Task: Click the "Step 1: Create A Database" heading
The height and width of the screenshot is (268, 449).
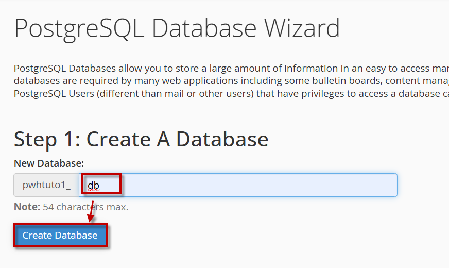Action: coord(141,139)
